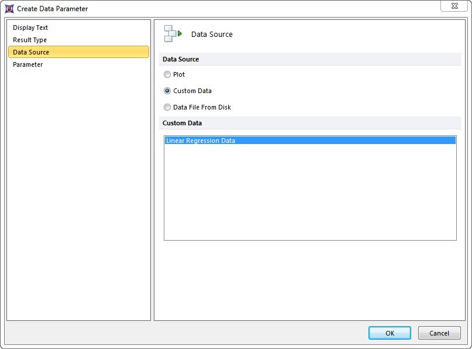Enable the Data File From Disk option

pyautogui.click(x=168, y=107)
